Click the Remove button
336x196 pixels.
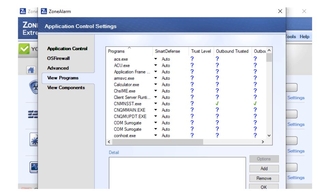tap(264, 178)
